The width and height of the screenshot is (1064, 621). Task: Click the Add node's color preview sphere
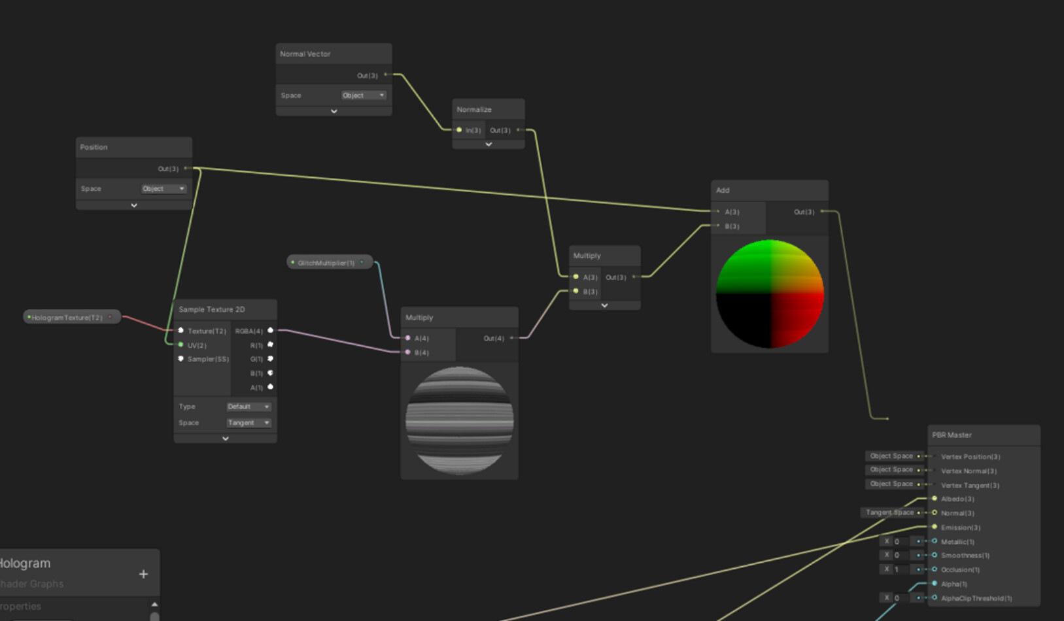770,295
